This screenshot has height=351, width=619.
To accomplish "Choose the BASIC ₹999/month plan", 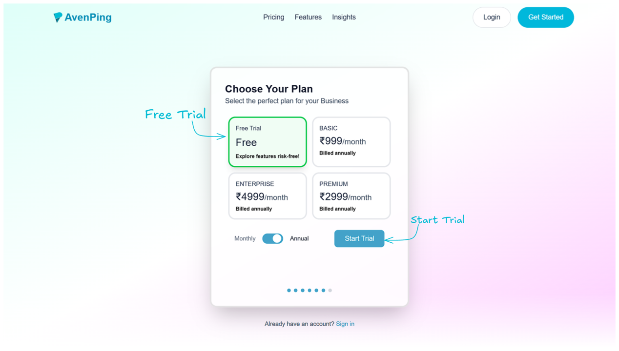I will click(x=351, y=141).
